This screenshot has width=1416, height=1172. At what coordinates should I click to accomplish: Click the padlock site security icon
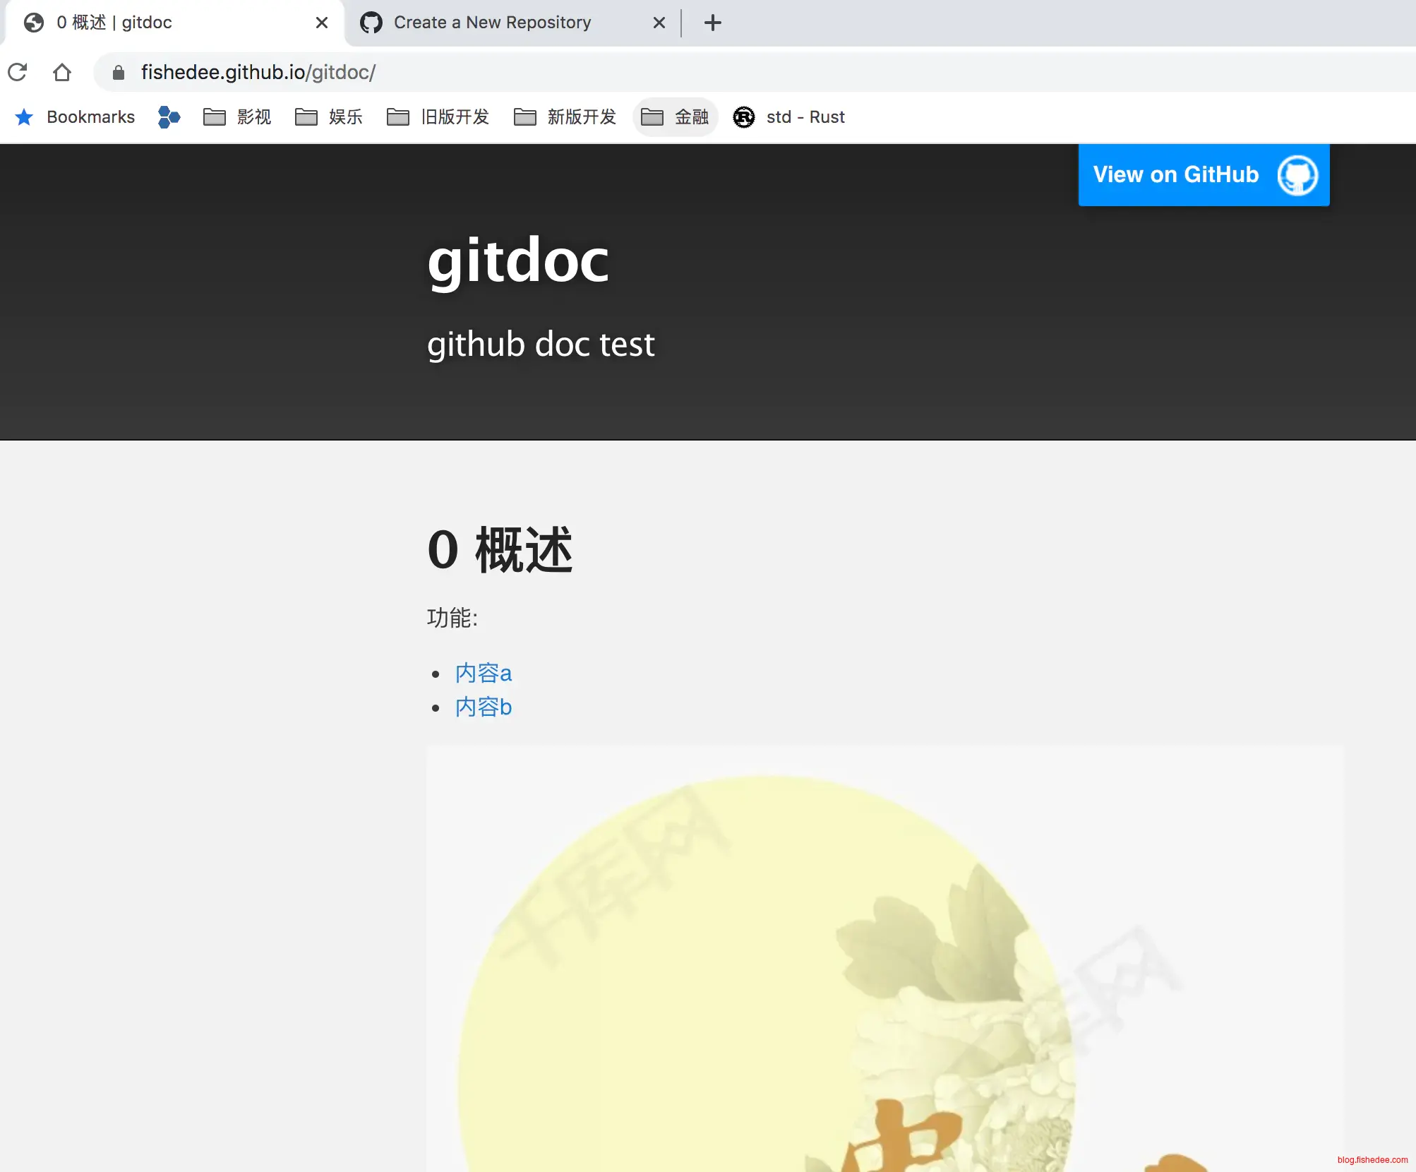point(119,72)
